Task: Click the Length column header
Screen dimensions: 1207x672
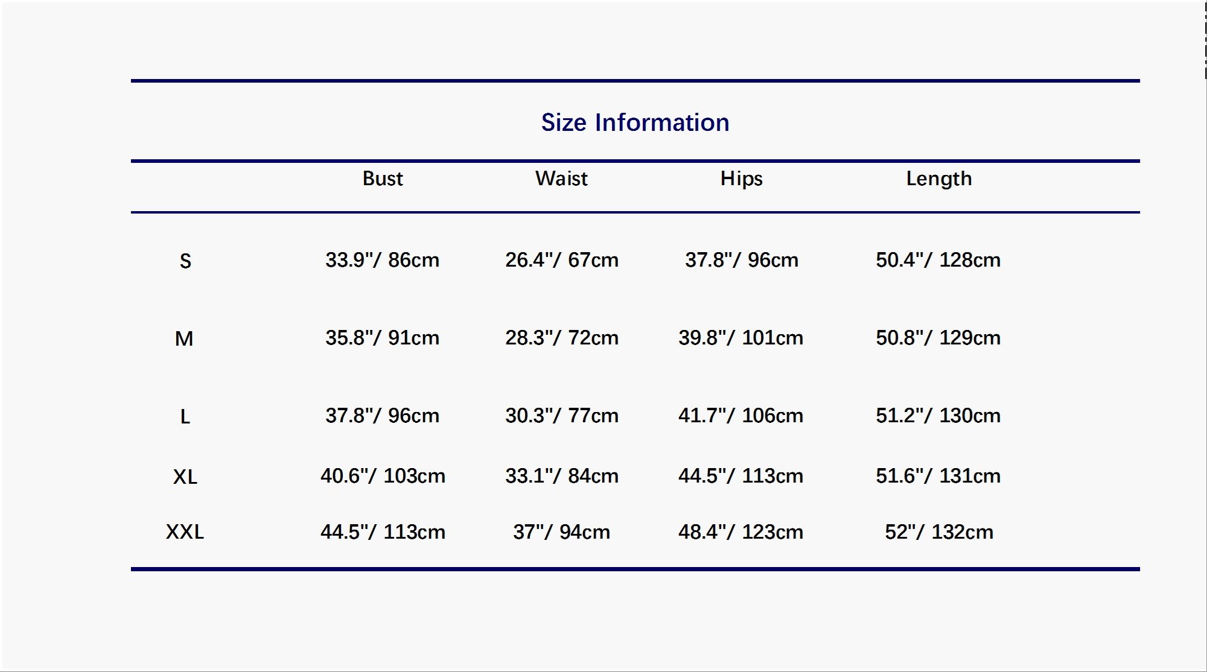Action: (938, 179)
